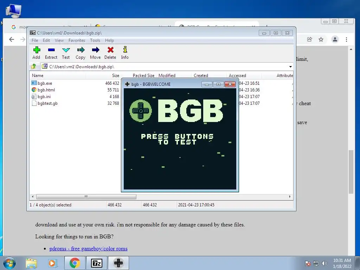Screen dimensions: 360x270
Task: Launch Windows Media Player from taskbar
Action: (x=52, y=263)
